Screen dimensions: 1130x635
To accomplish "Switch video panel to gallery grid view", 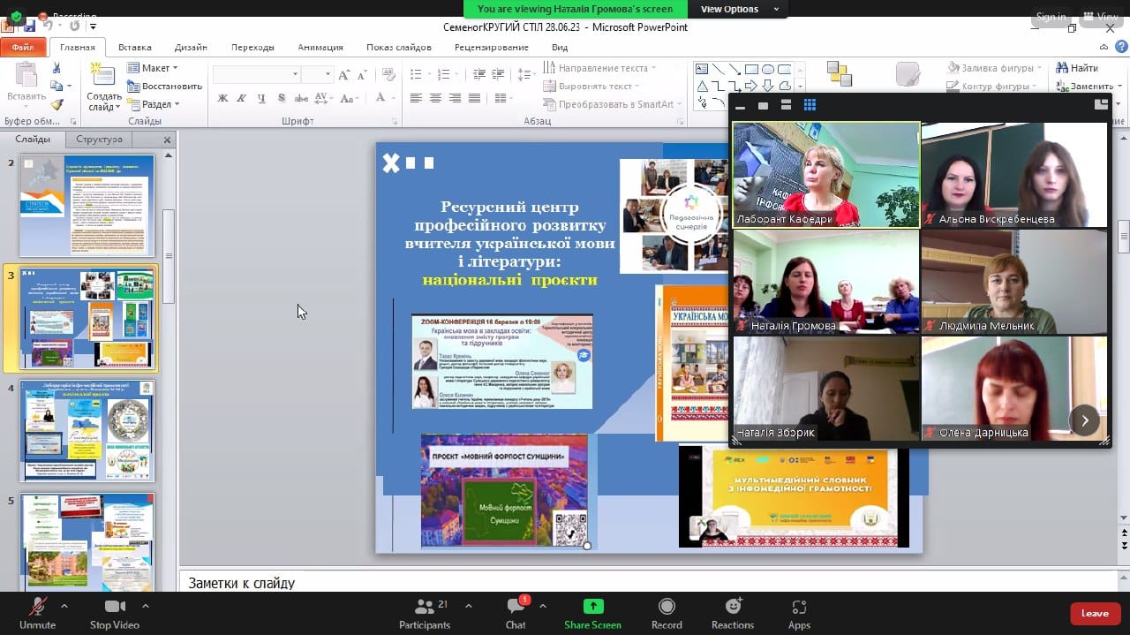I will pos(810,105).
